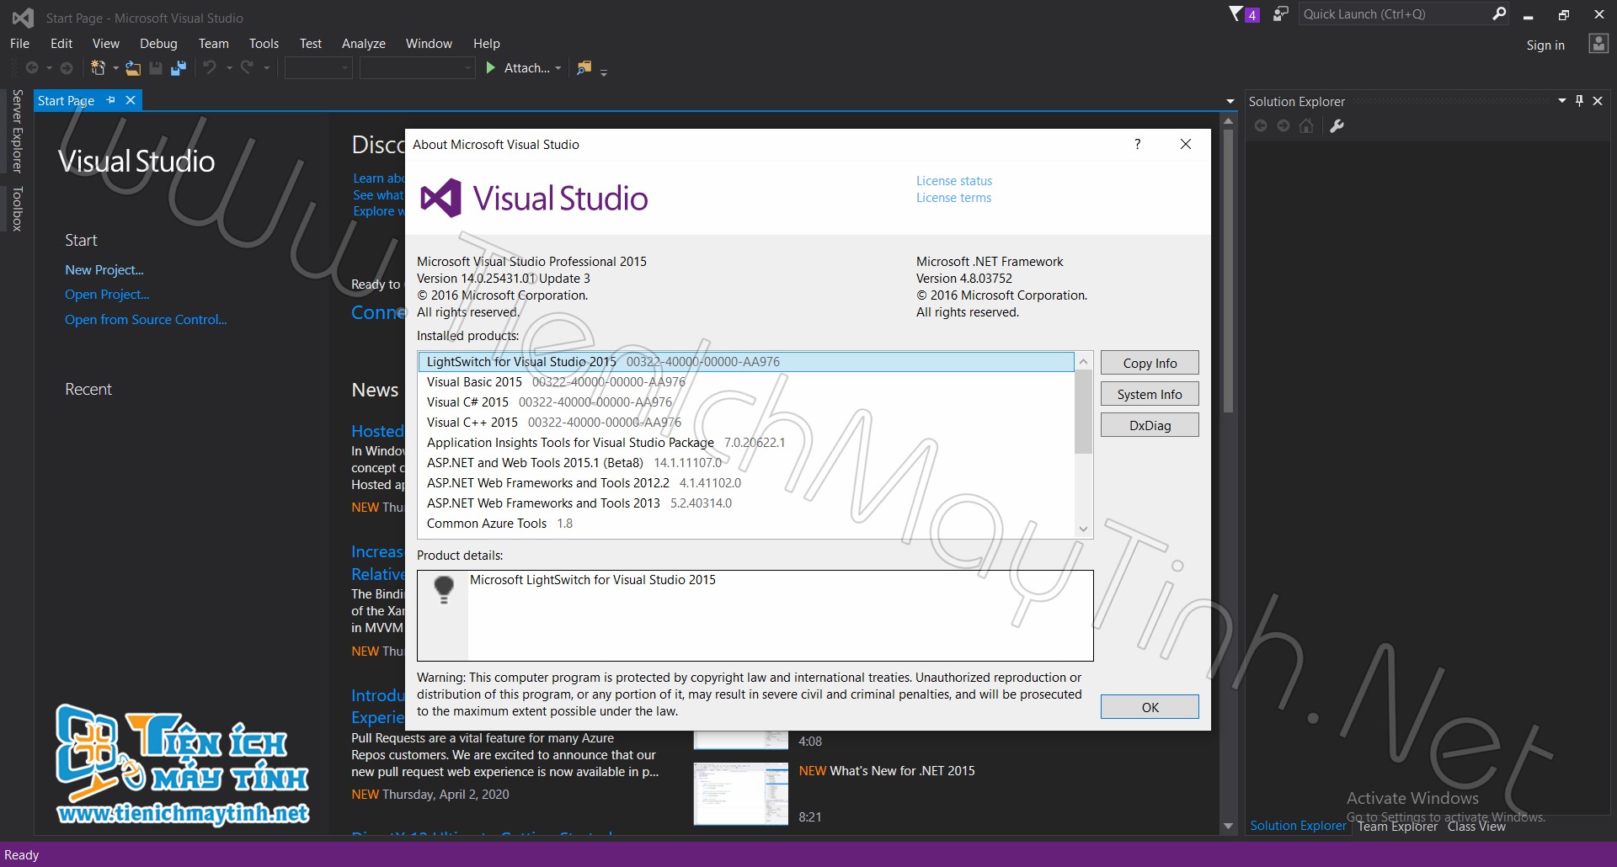Click the Navigate Backward toolbar icon
Image resolution: width=1617 pixels, height=867 pixels.
pyautogui.click(x=32, y=68)
